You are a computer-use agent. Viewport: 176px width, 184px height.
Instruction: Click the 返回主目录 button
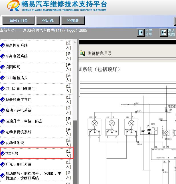(18, 21)
